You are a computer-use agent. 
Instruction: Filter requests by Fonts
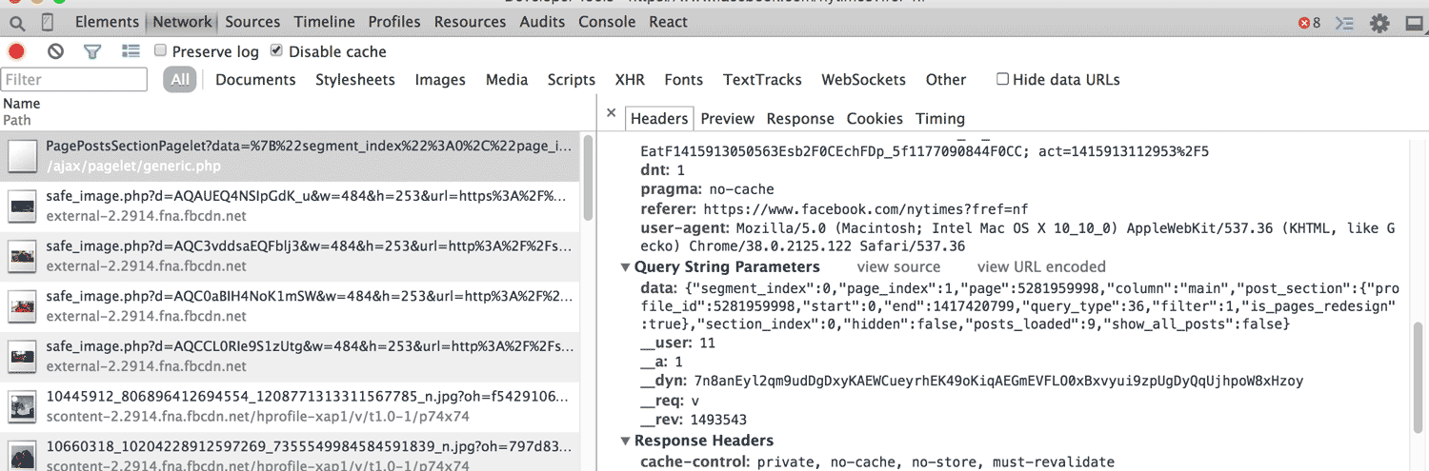[x=684, y=80]
